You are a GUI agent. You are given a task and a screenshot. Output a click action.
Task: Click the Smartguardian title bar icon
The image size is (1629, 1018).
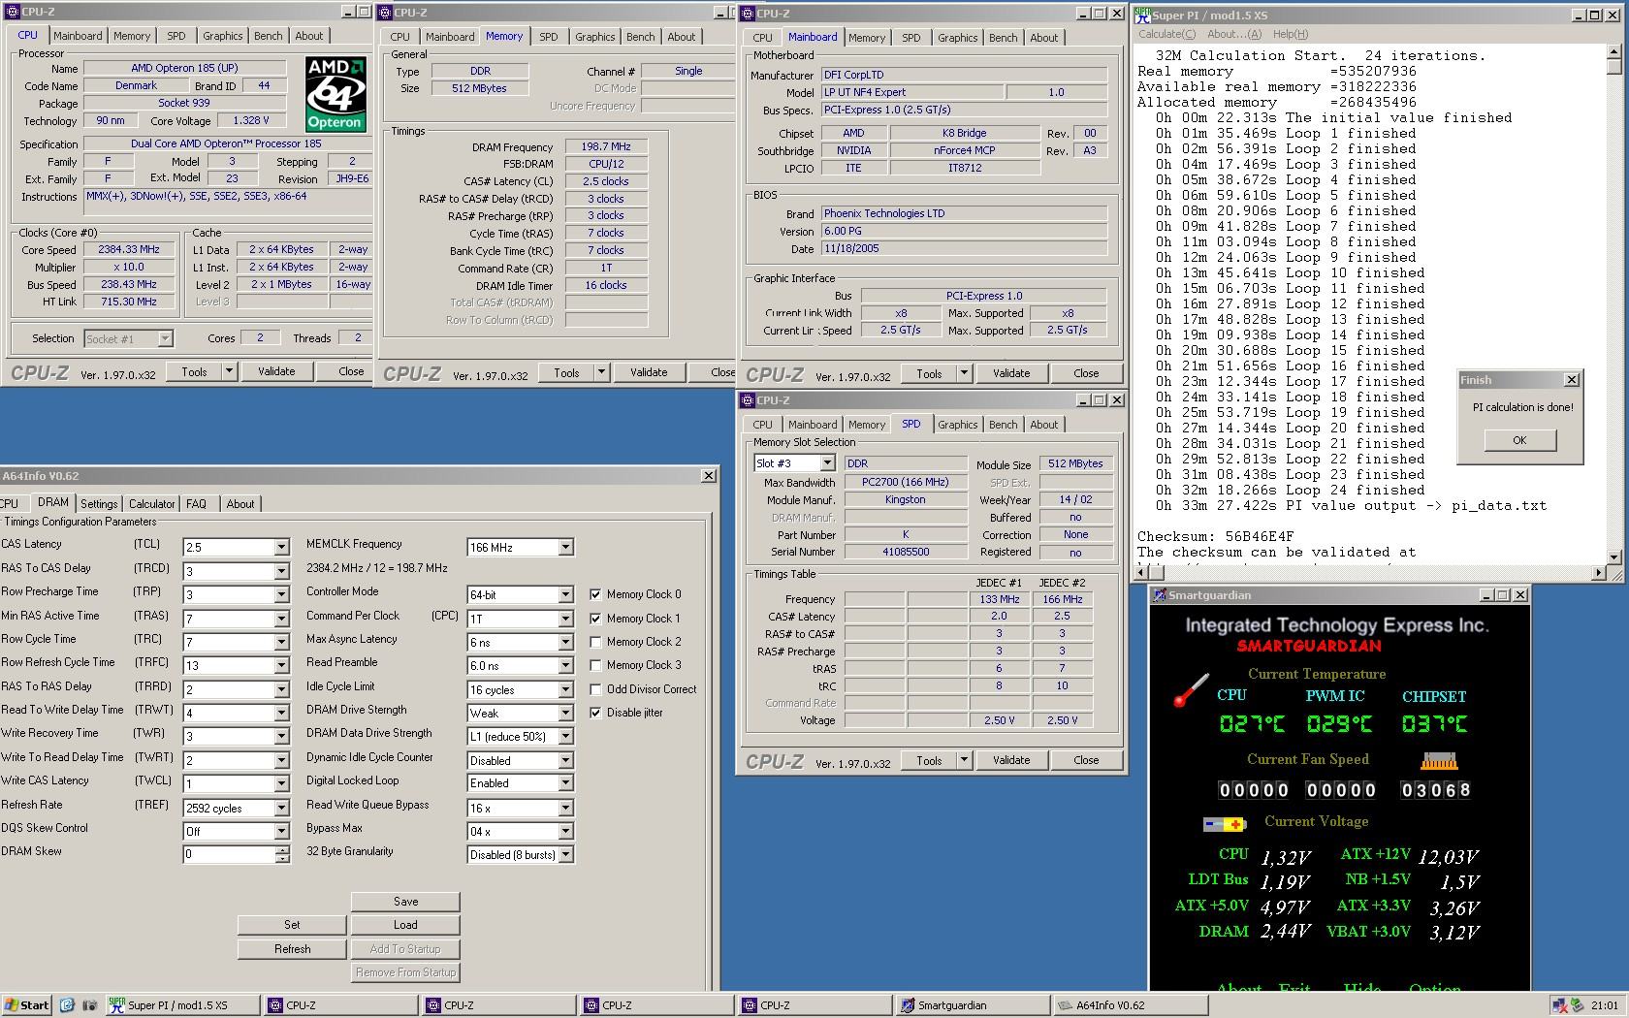pyautogui.click(x=1158, y=594)
